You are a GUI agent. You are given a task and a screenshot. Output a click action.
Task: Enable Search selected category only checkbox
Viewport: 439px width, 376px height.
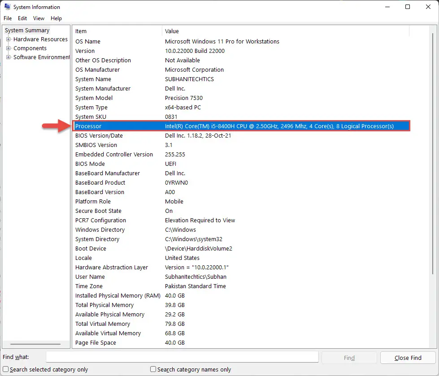tap(5, 369)
